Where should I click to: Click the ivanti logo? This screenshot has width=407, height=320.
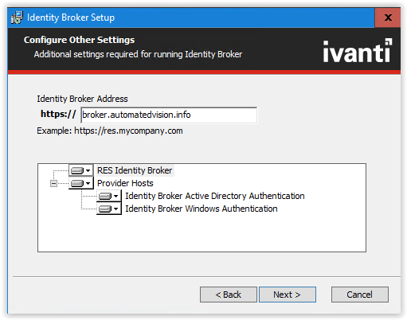coord(358,51)
